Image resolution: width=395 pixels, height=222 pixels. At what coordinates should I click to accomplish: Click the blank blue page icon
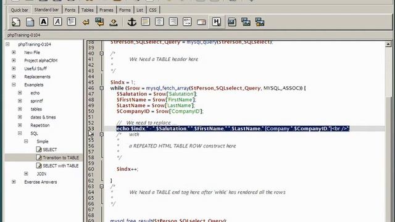coord(30,22)
